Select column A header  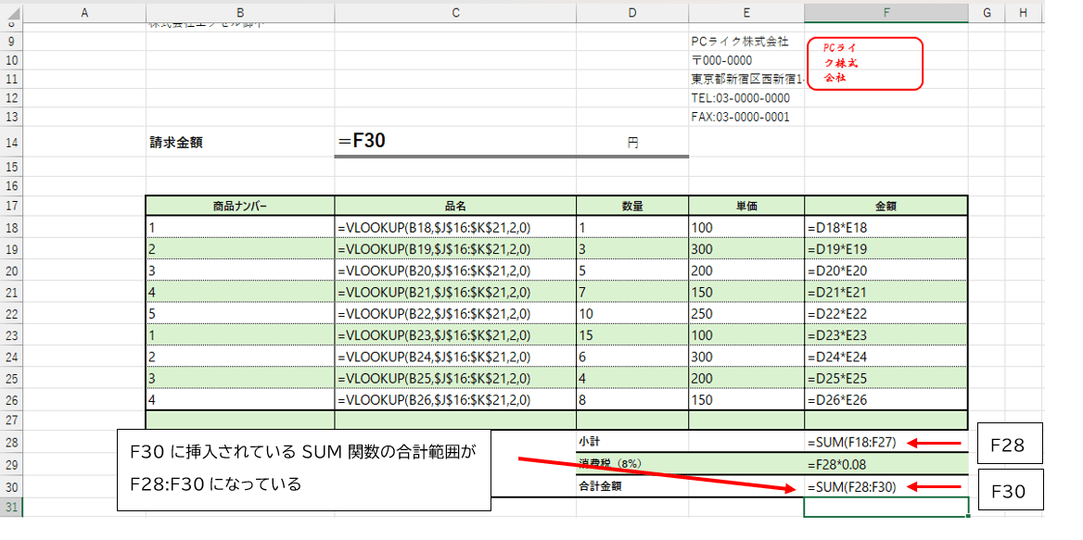84,12
